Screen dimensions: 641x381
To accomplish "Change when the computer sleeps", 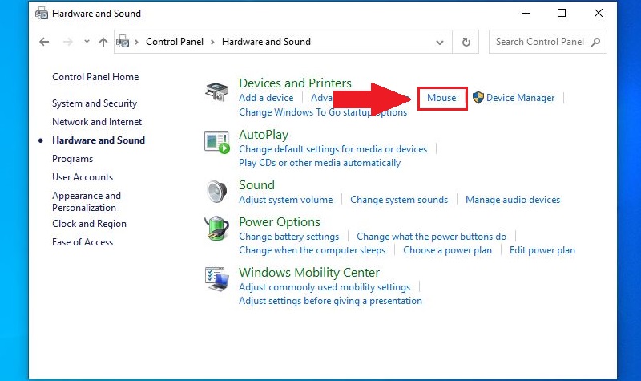I will (312, 250).
